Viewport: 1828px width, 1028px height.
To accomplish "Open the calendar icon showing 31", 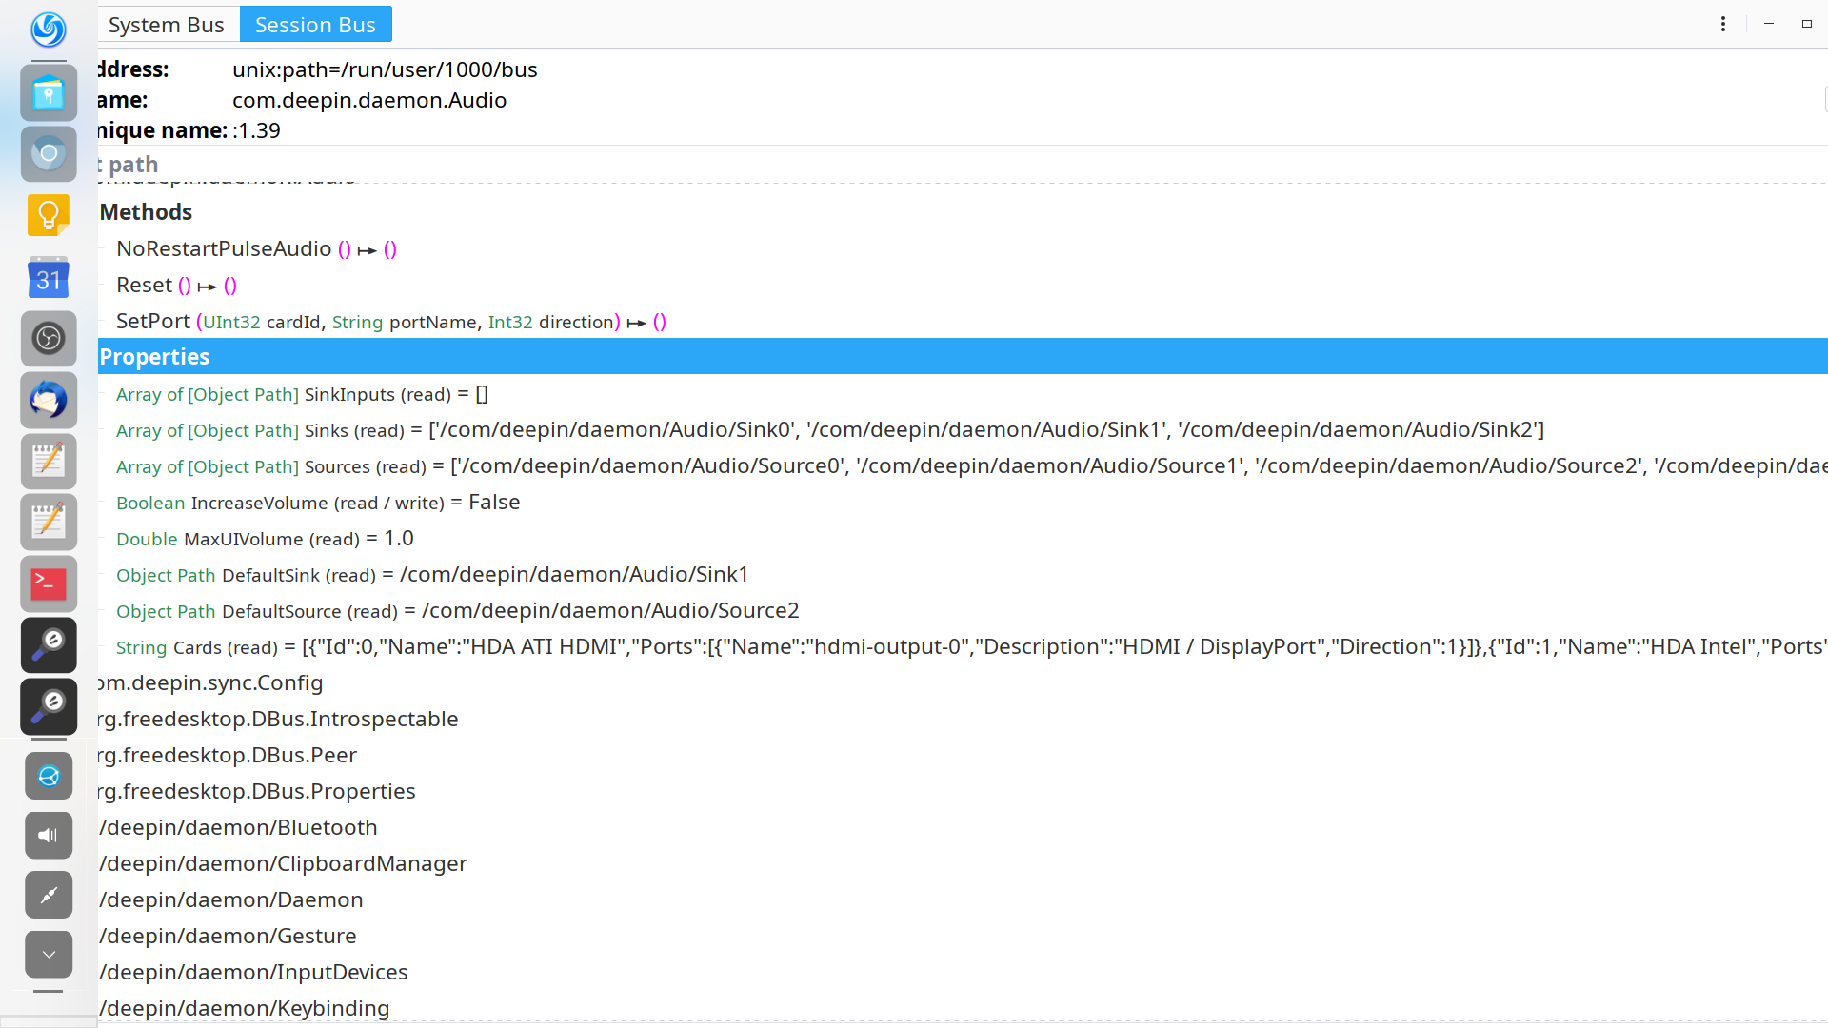I will (49, 277).
